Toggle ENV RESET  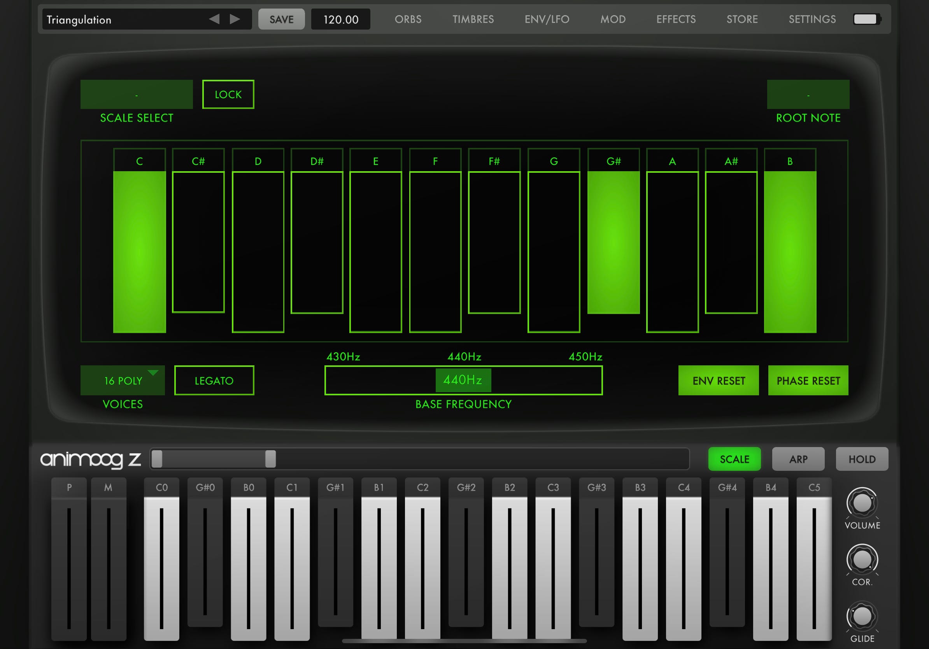pos(719,381)
